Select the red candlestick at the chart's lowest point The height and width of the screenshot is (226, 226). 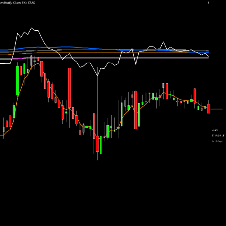coord(97,144)
